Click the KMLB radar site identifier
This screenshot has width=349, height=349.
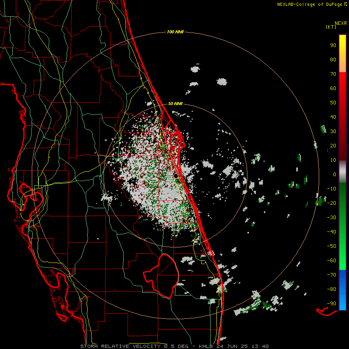tap(206, 346)
